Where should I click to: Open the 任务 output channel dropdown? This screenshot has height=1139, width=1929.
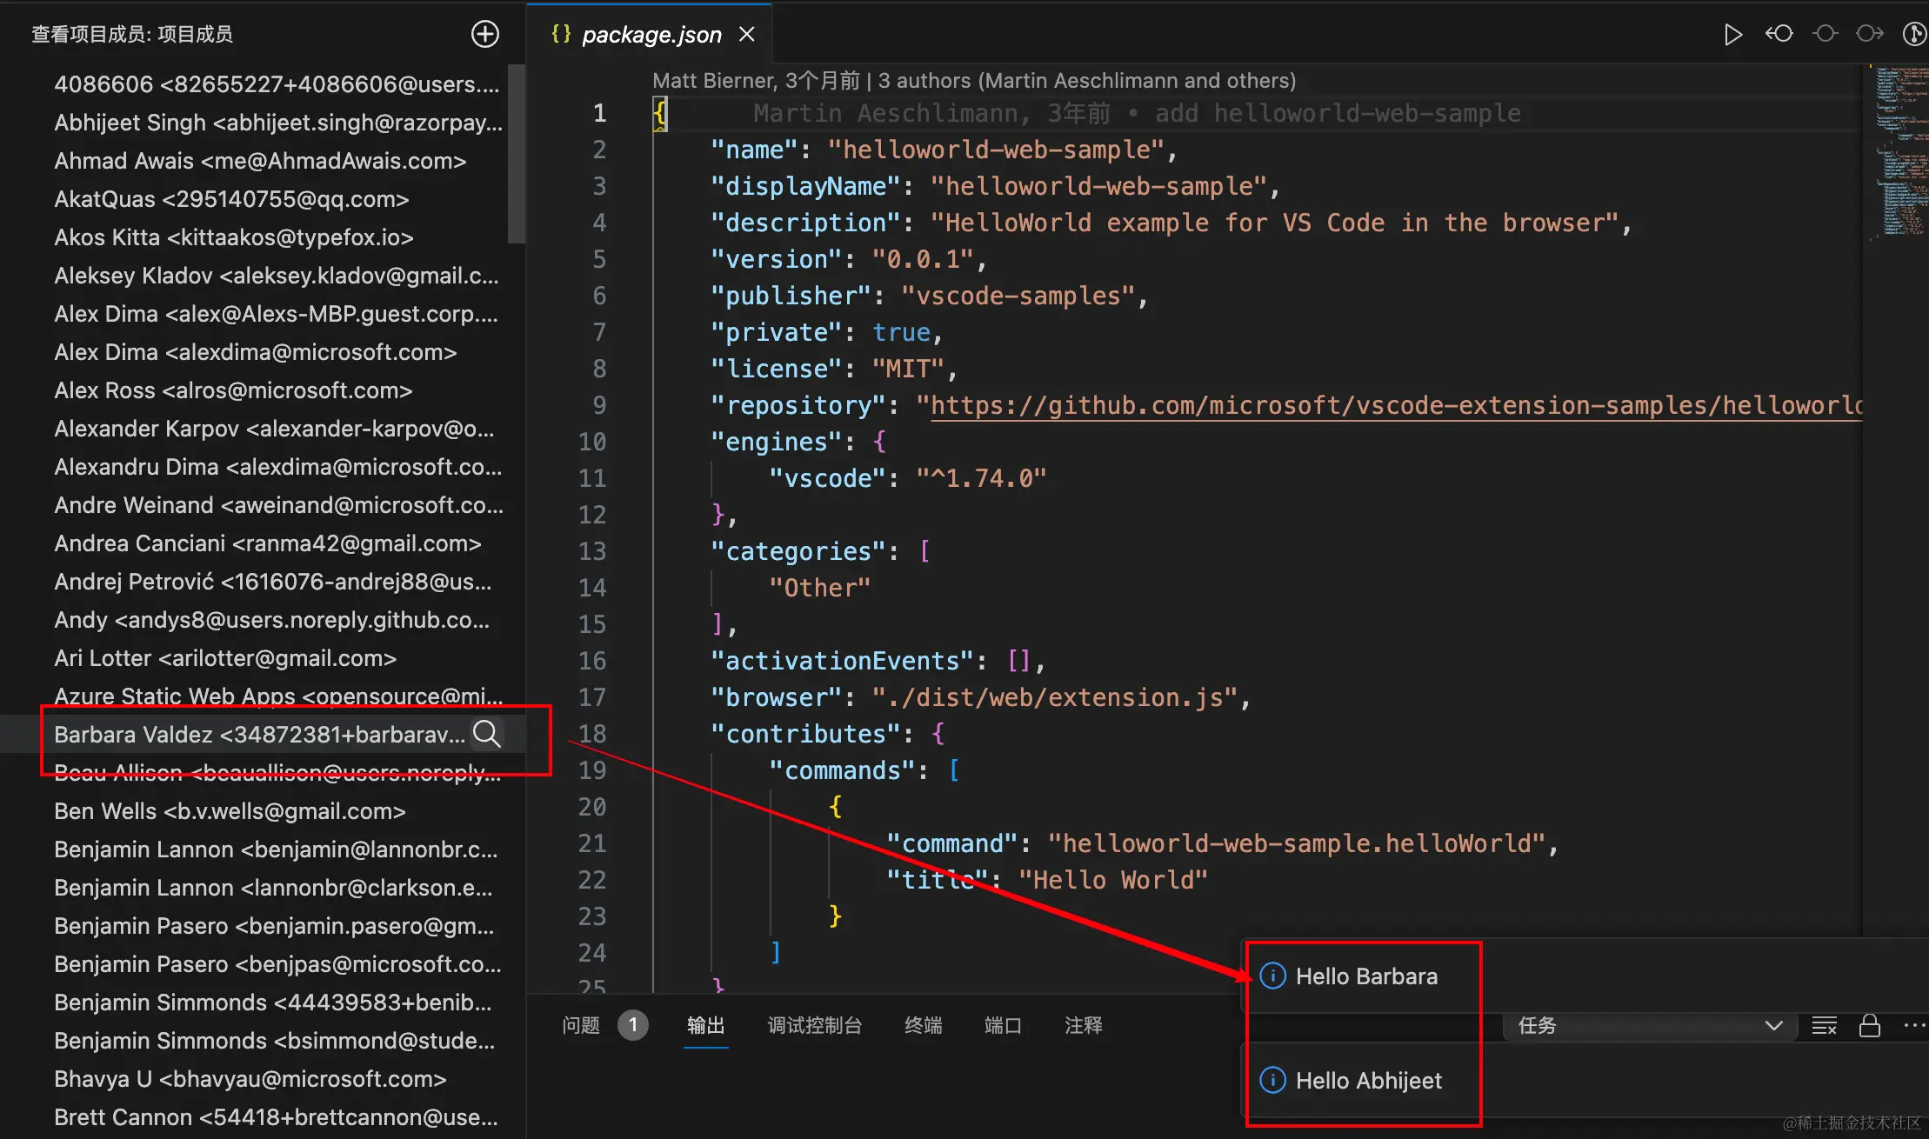click(x=1644, y=1026)
